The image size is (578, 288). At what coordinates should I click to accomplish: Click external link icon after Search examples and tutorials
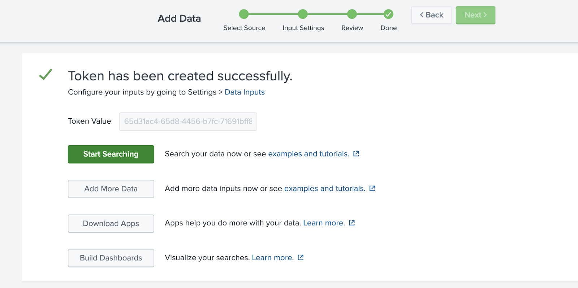tap(356, 154)
